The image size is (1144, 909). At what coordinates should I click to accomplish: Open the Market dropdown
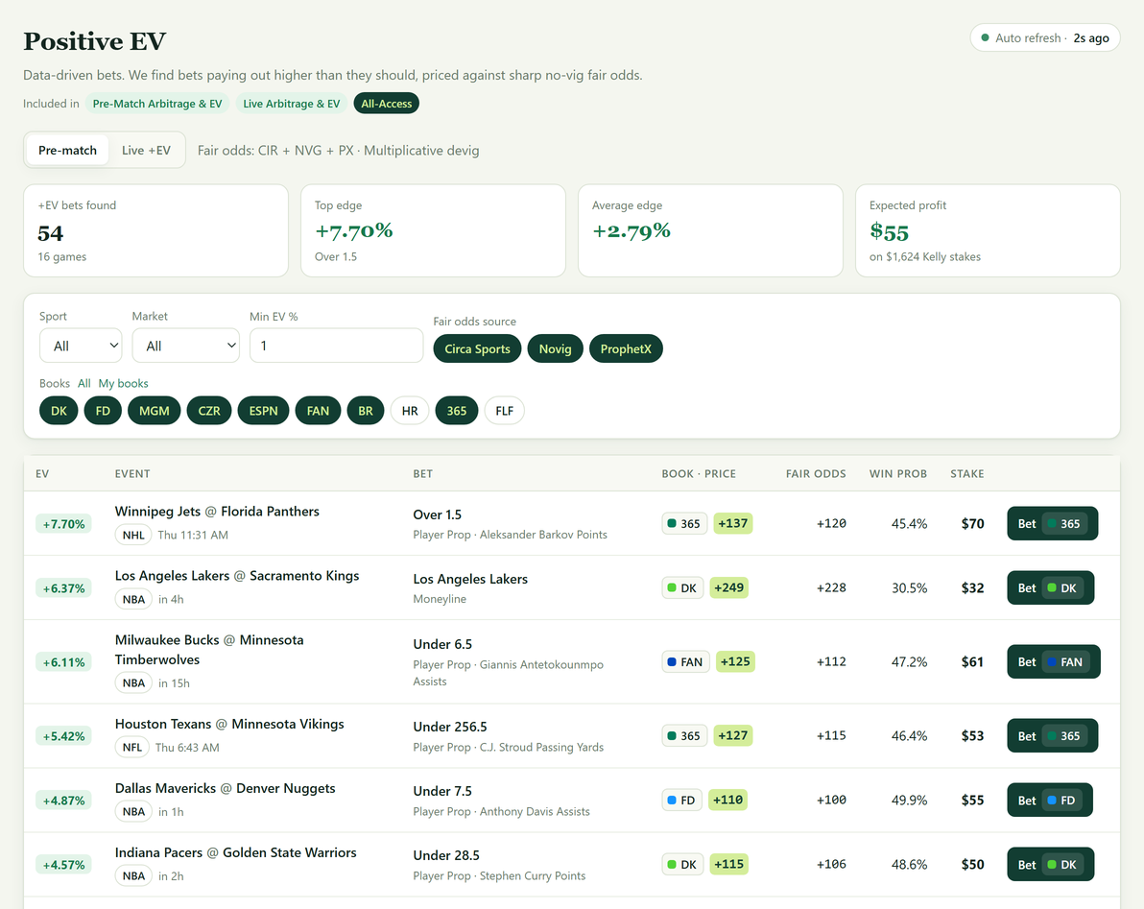coord(185,346)
